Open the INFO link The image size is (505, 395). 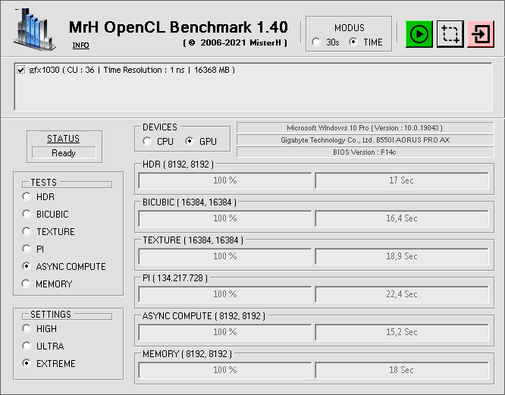coord(80,45)
